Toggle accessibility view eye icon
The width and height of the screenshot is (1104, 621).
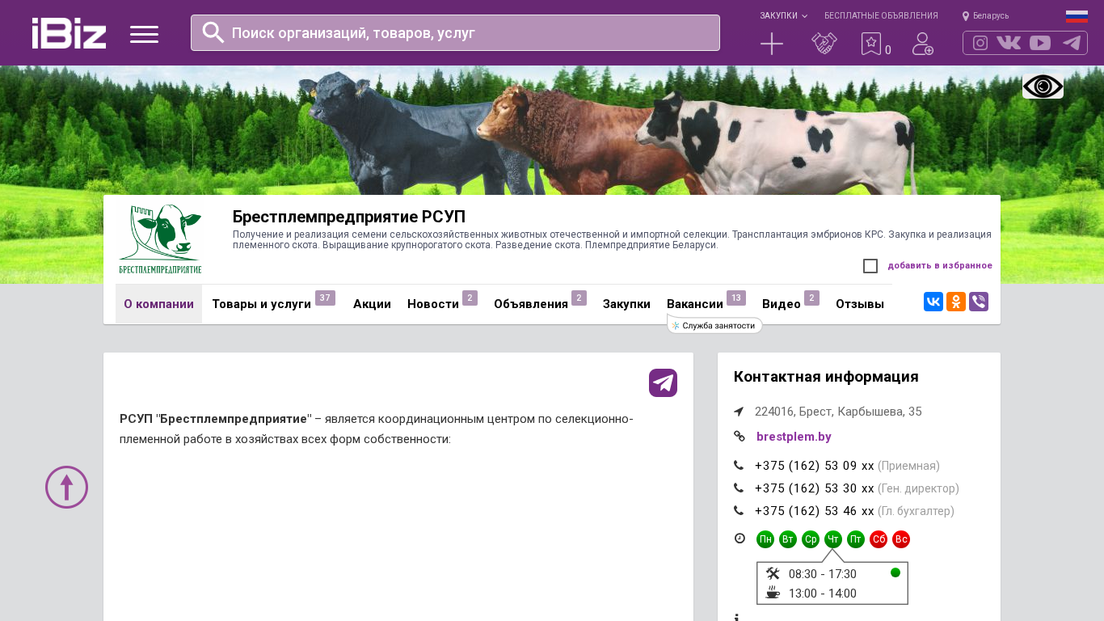point(1043,86)
